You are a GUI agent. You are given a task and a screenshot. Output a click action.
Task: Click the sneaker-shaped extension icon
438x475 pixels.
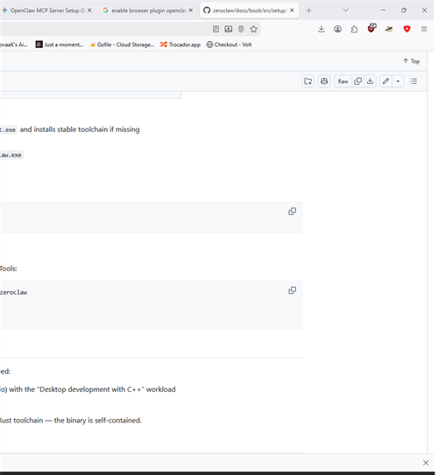click(x=389, y=29)
